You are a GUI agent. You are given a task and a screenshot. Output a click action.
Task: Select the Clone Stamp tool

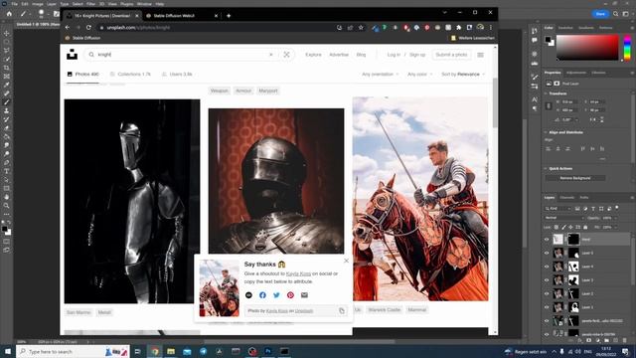coord(6,110)
